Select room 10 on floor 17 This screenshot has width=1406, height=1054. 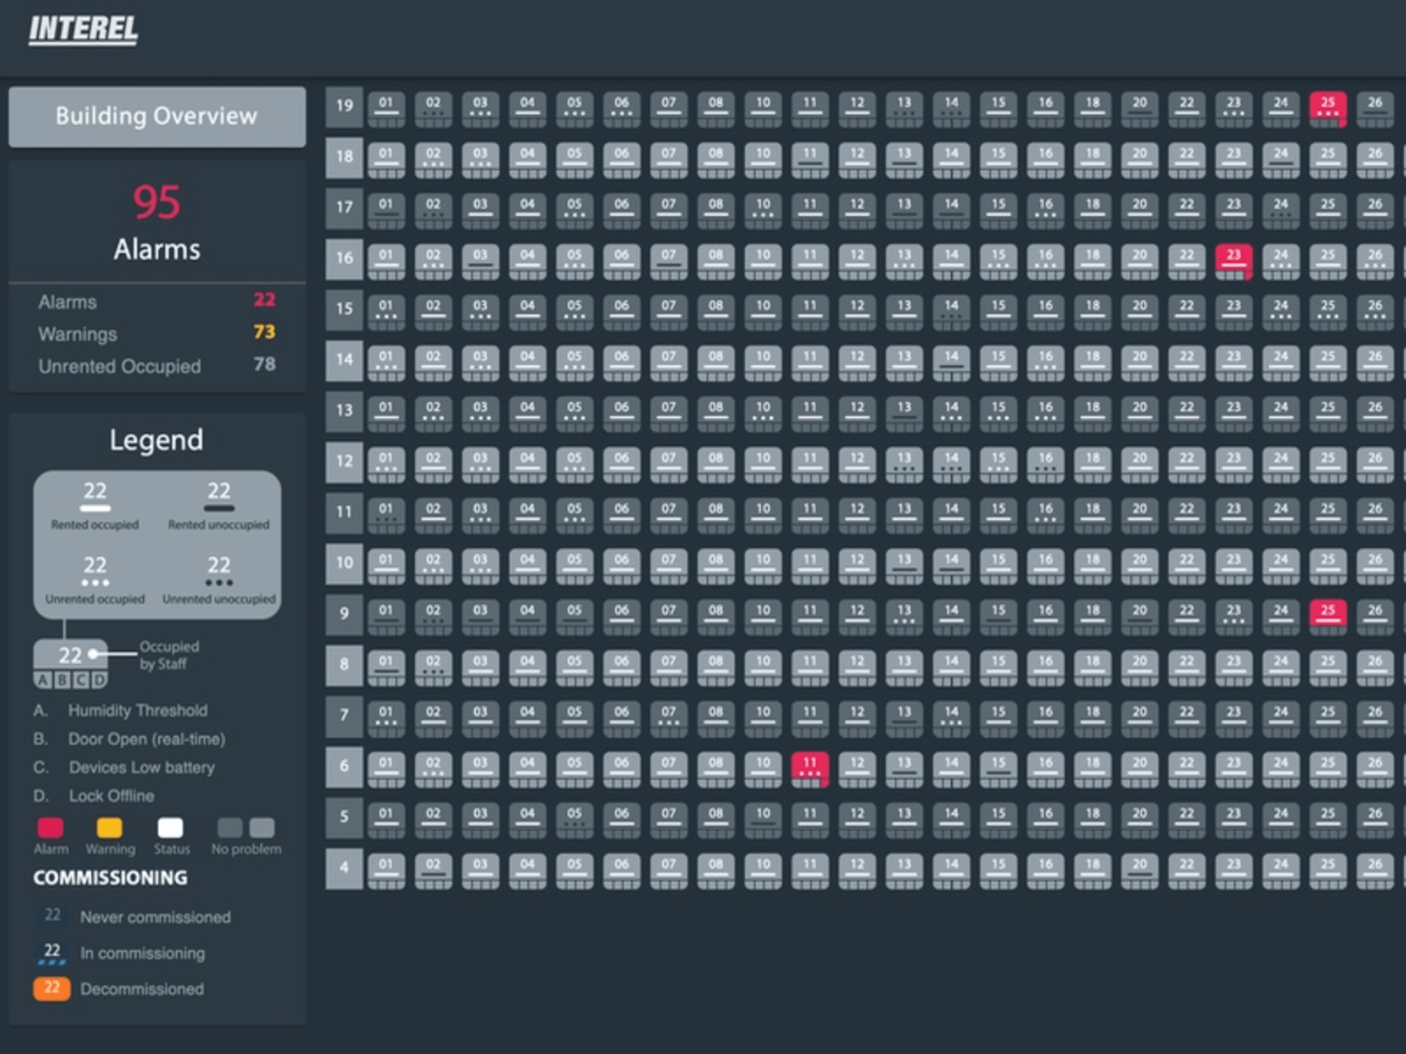[x=763, y=209]
